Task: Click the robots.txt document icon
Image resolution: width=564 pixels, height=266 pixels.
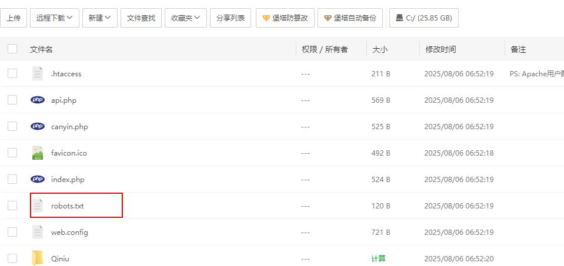Action: [38, 206]
